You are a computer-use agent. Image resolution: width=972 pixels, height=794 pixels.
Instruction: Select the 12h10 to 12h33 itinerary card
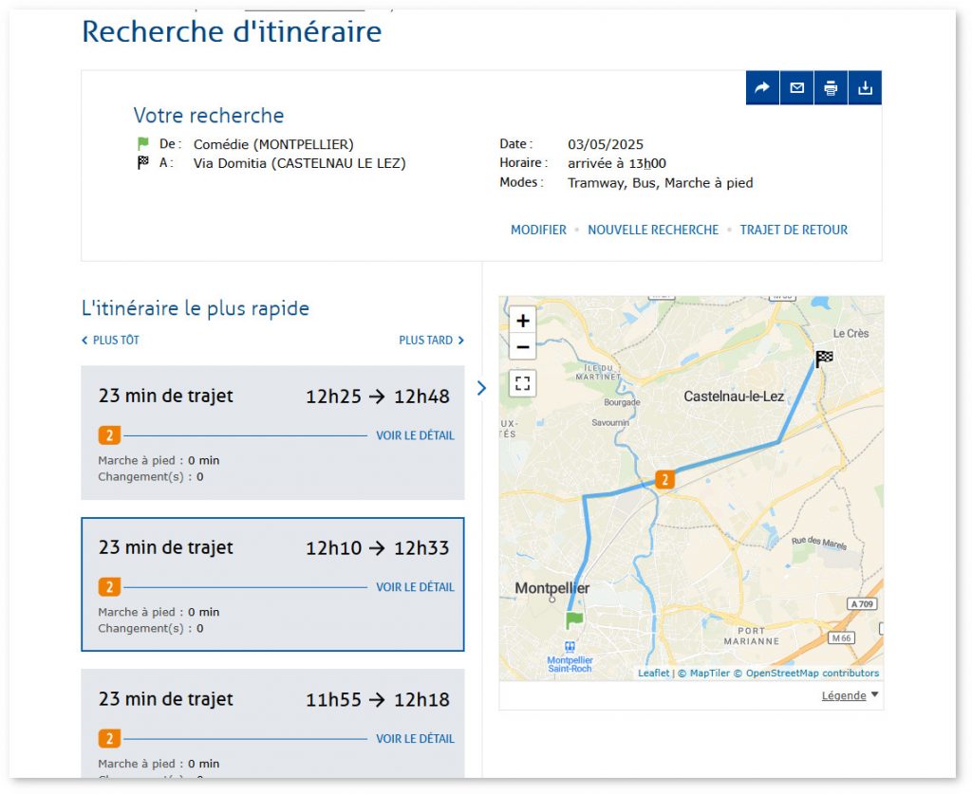pyautogui.click(x=272, y=584)
